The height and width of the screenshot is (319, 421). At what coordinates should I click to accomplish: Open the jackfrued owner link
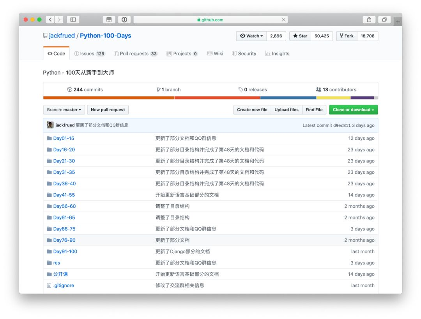(62, 36)
